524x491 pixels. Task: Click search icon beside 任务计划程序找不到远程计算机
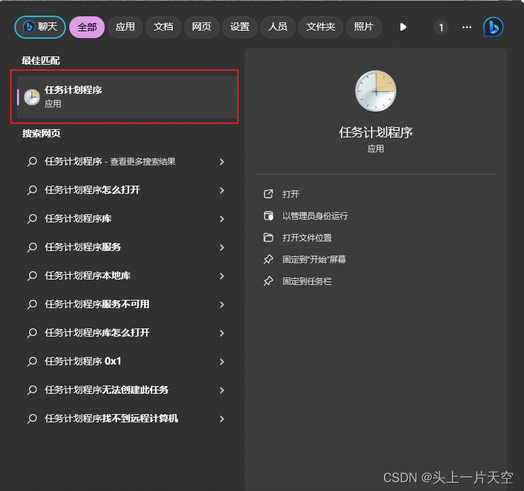(32, 418)
